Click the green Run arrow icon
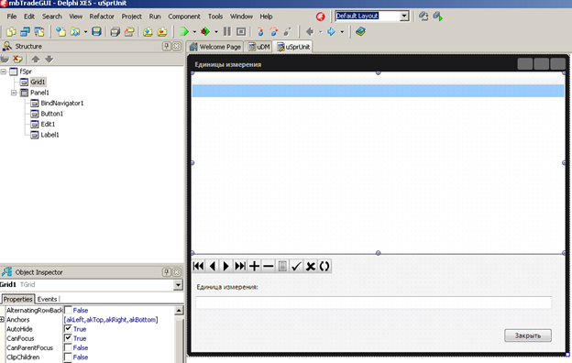The image size is (572, 363). tap(184, 32)
